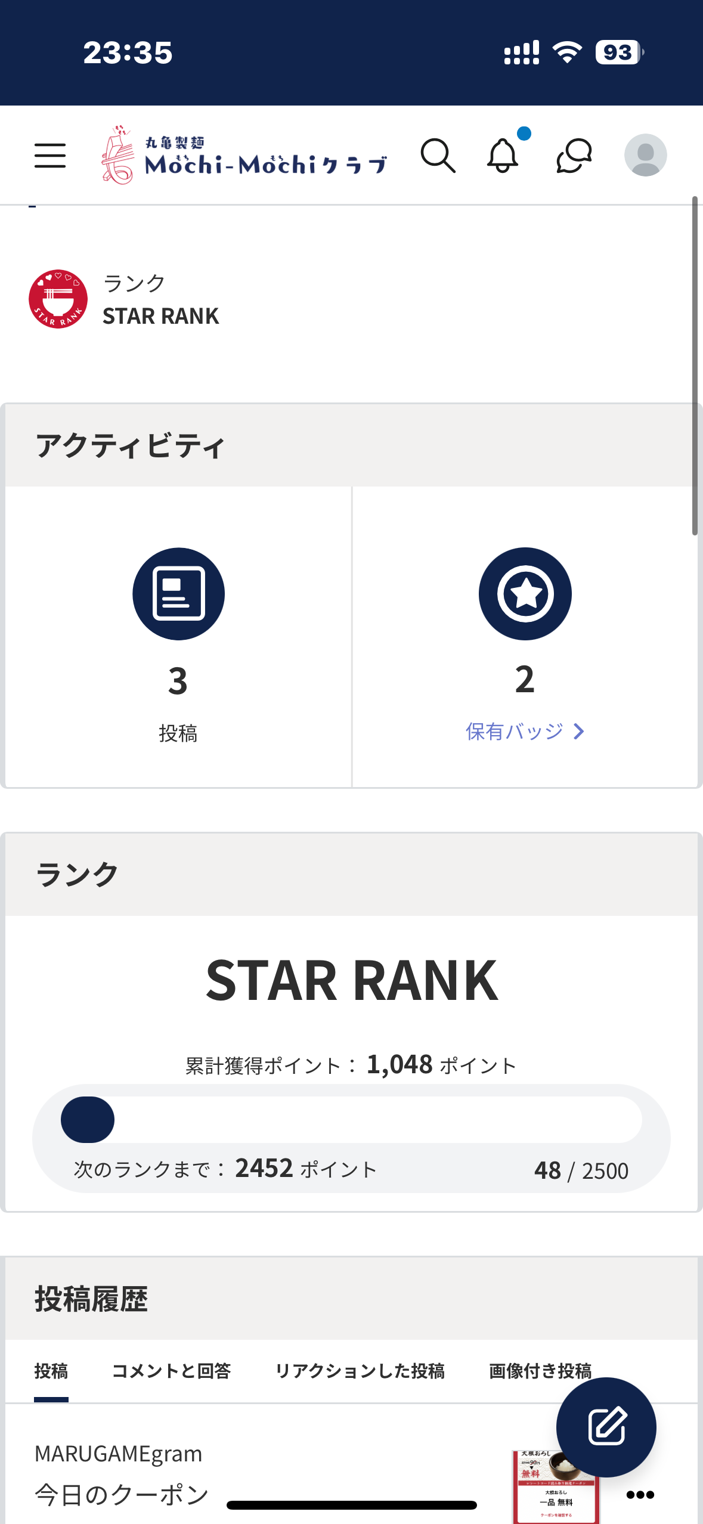Expand the 保有バッジ chevron arrow

(x=578, y=732)
